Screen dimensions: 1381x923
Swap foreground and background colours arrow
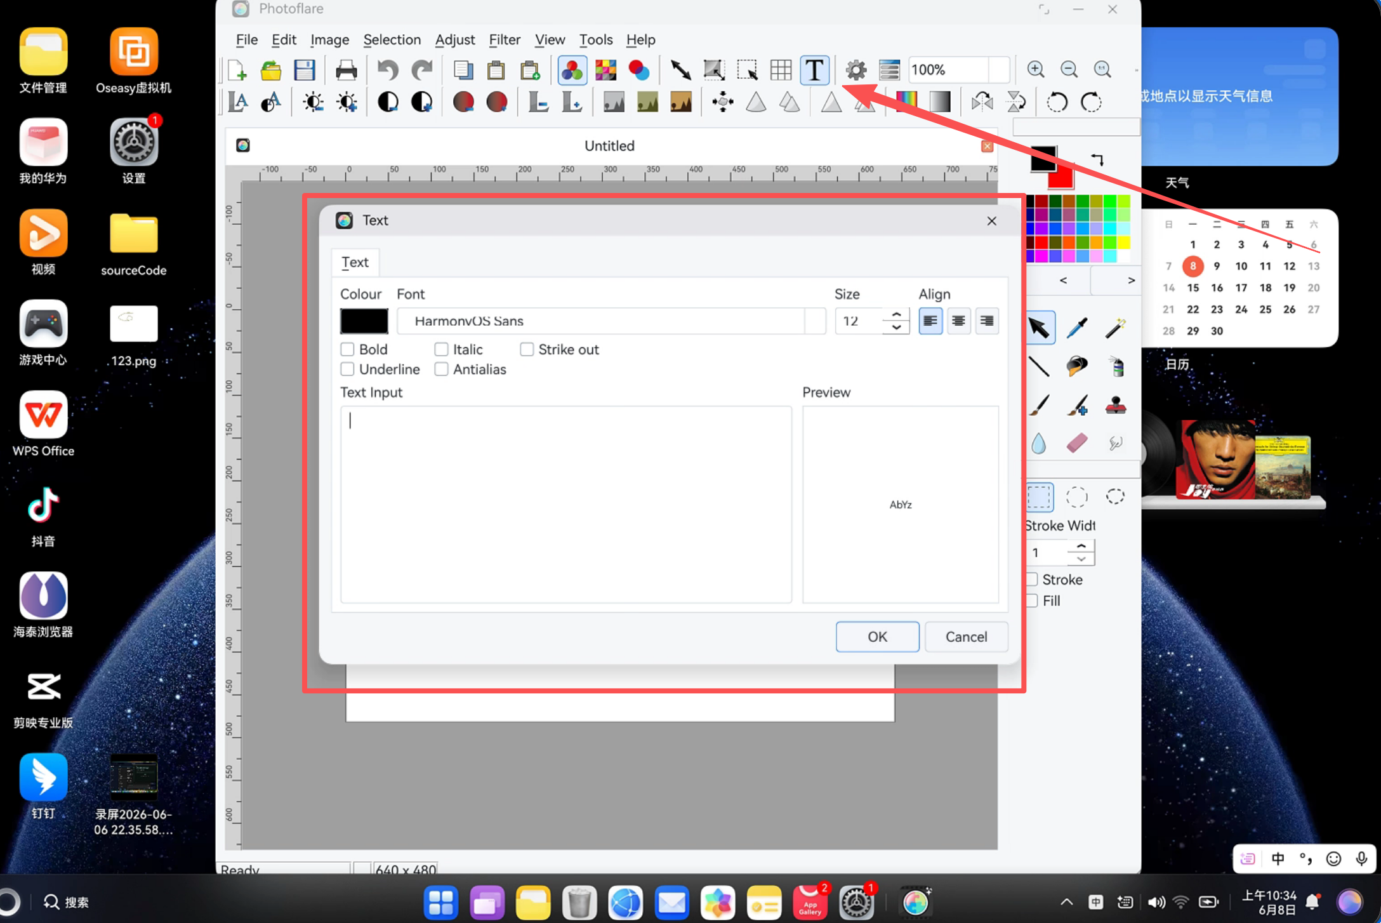coord(1097,160)
